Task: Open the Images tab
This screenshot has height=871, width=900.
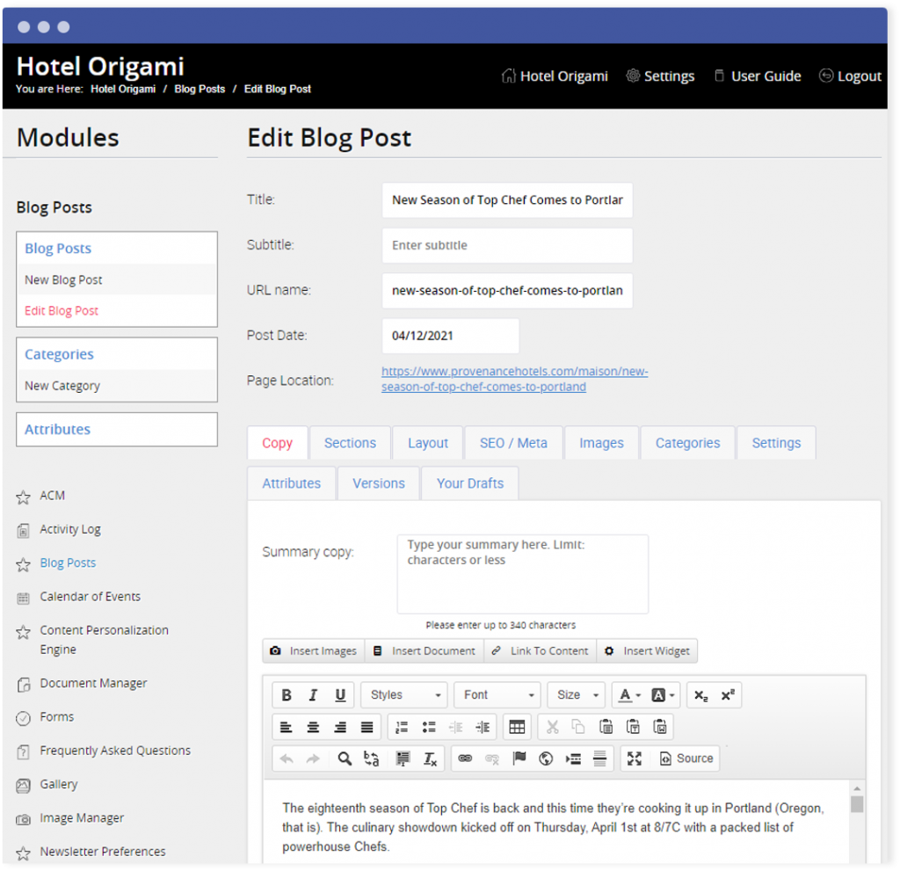Action: tap(601, 443)
